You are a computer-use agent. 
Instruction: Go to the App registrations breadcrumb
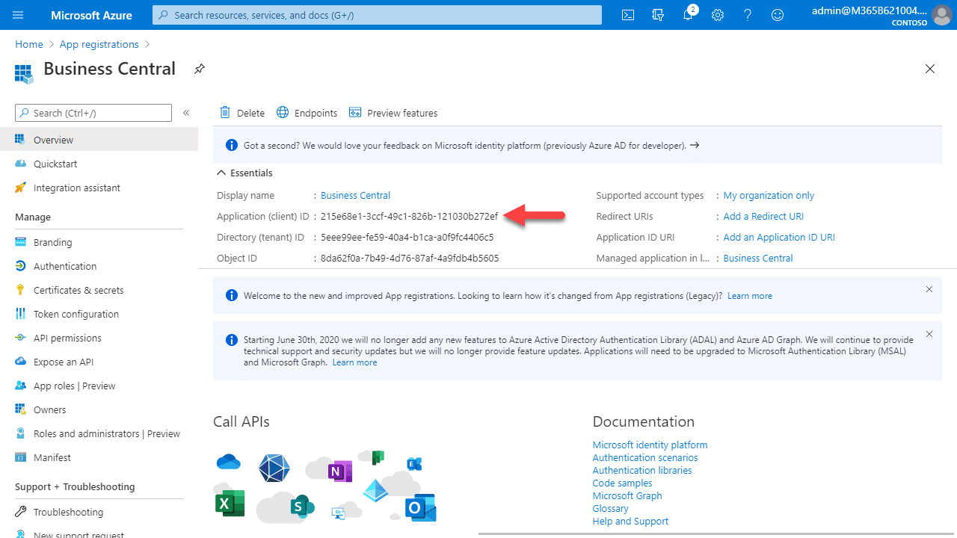pyautogui.click(x=99, y=44)
